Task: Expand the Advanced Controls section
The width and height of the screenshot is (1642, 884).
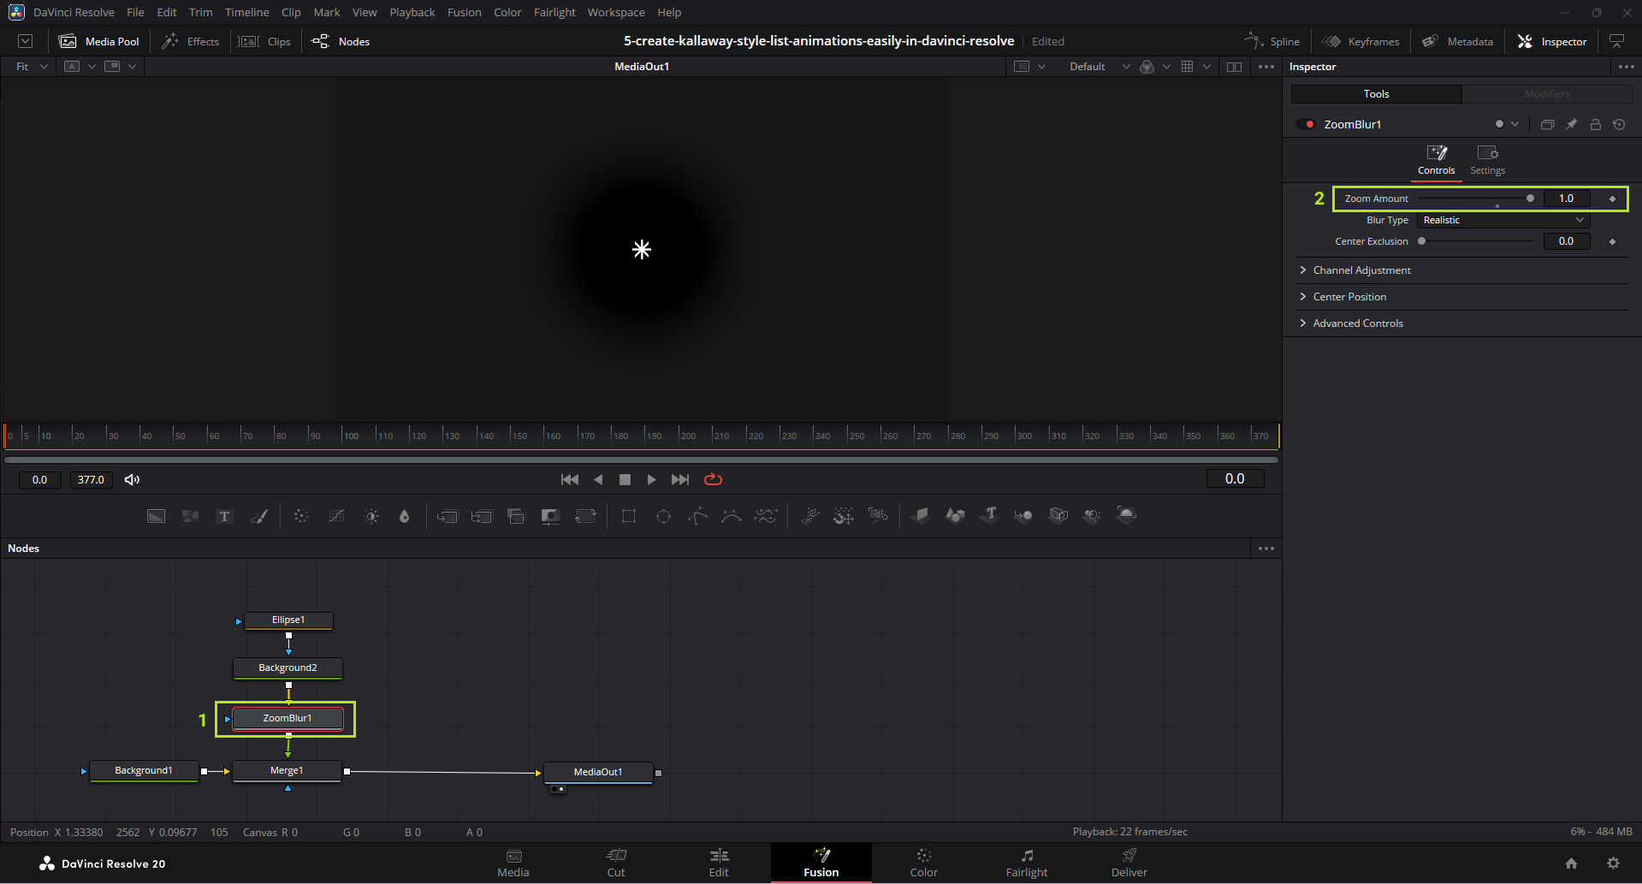Action: 1357,323
